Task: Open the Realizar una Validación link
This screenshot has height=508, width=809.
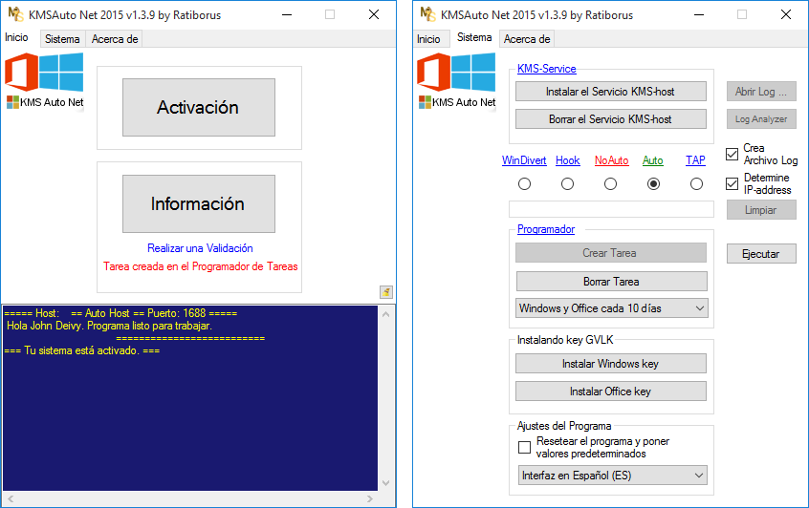Action: (200, 248)
